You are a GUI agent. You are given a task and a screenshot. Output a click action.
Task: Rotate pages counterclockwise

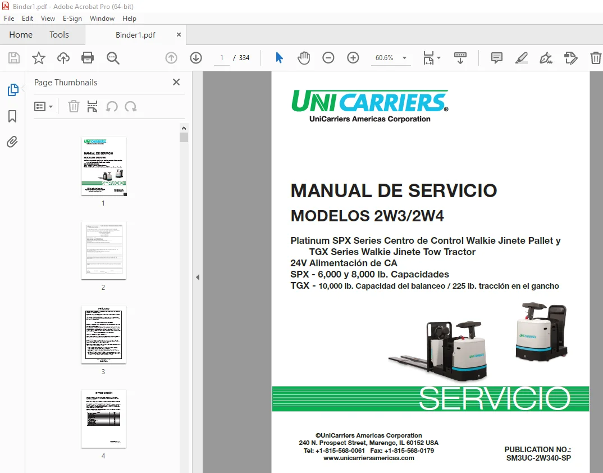[112, 106]
